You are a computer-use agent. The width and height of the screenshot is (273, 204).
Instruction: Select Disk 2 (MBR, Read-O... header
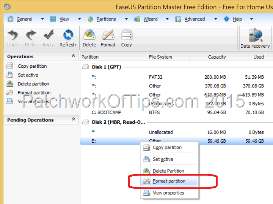118,122
